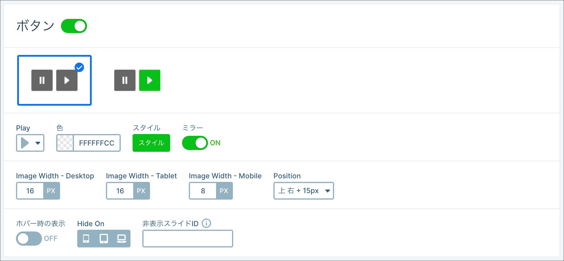Toggle the ボタン main switch
The width and height of the screenshot is (564, 261).
[74, 26]
